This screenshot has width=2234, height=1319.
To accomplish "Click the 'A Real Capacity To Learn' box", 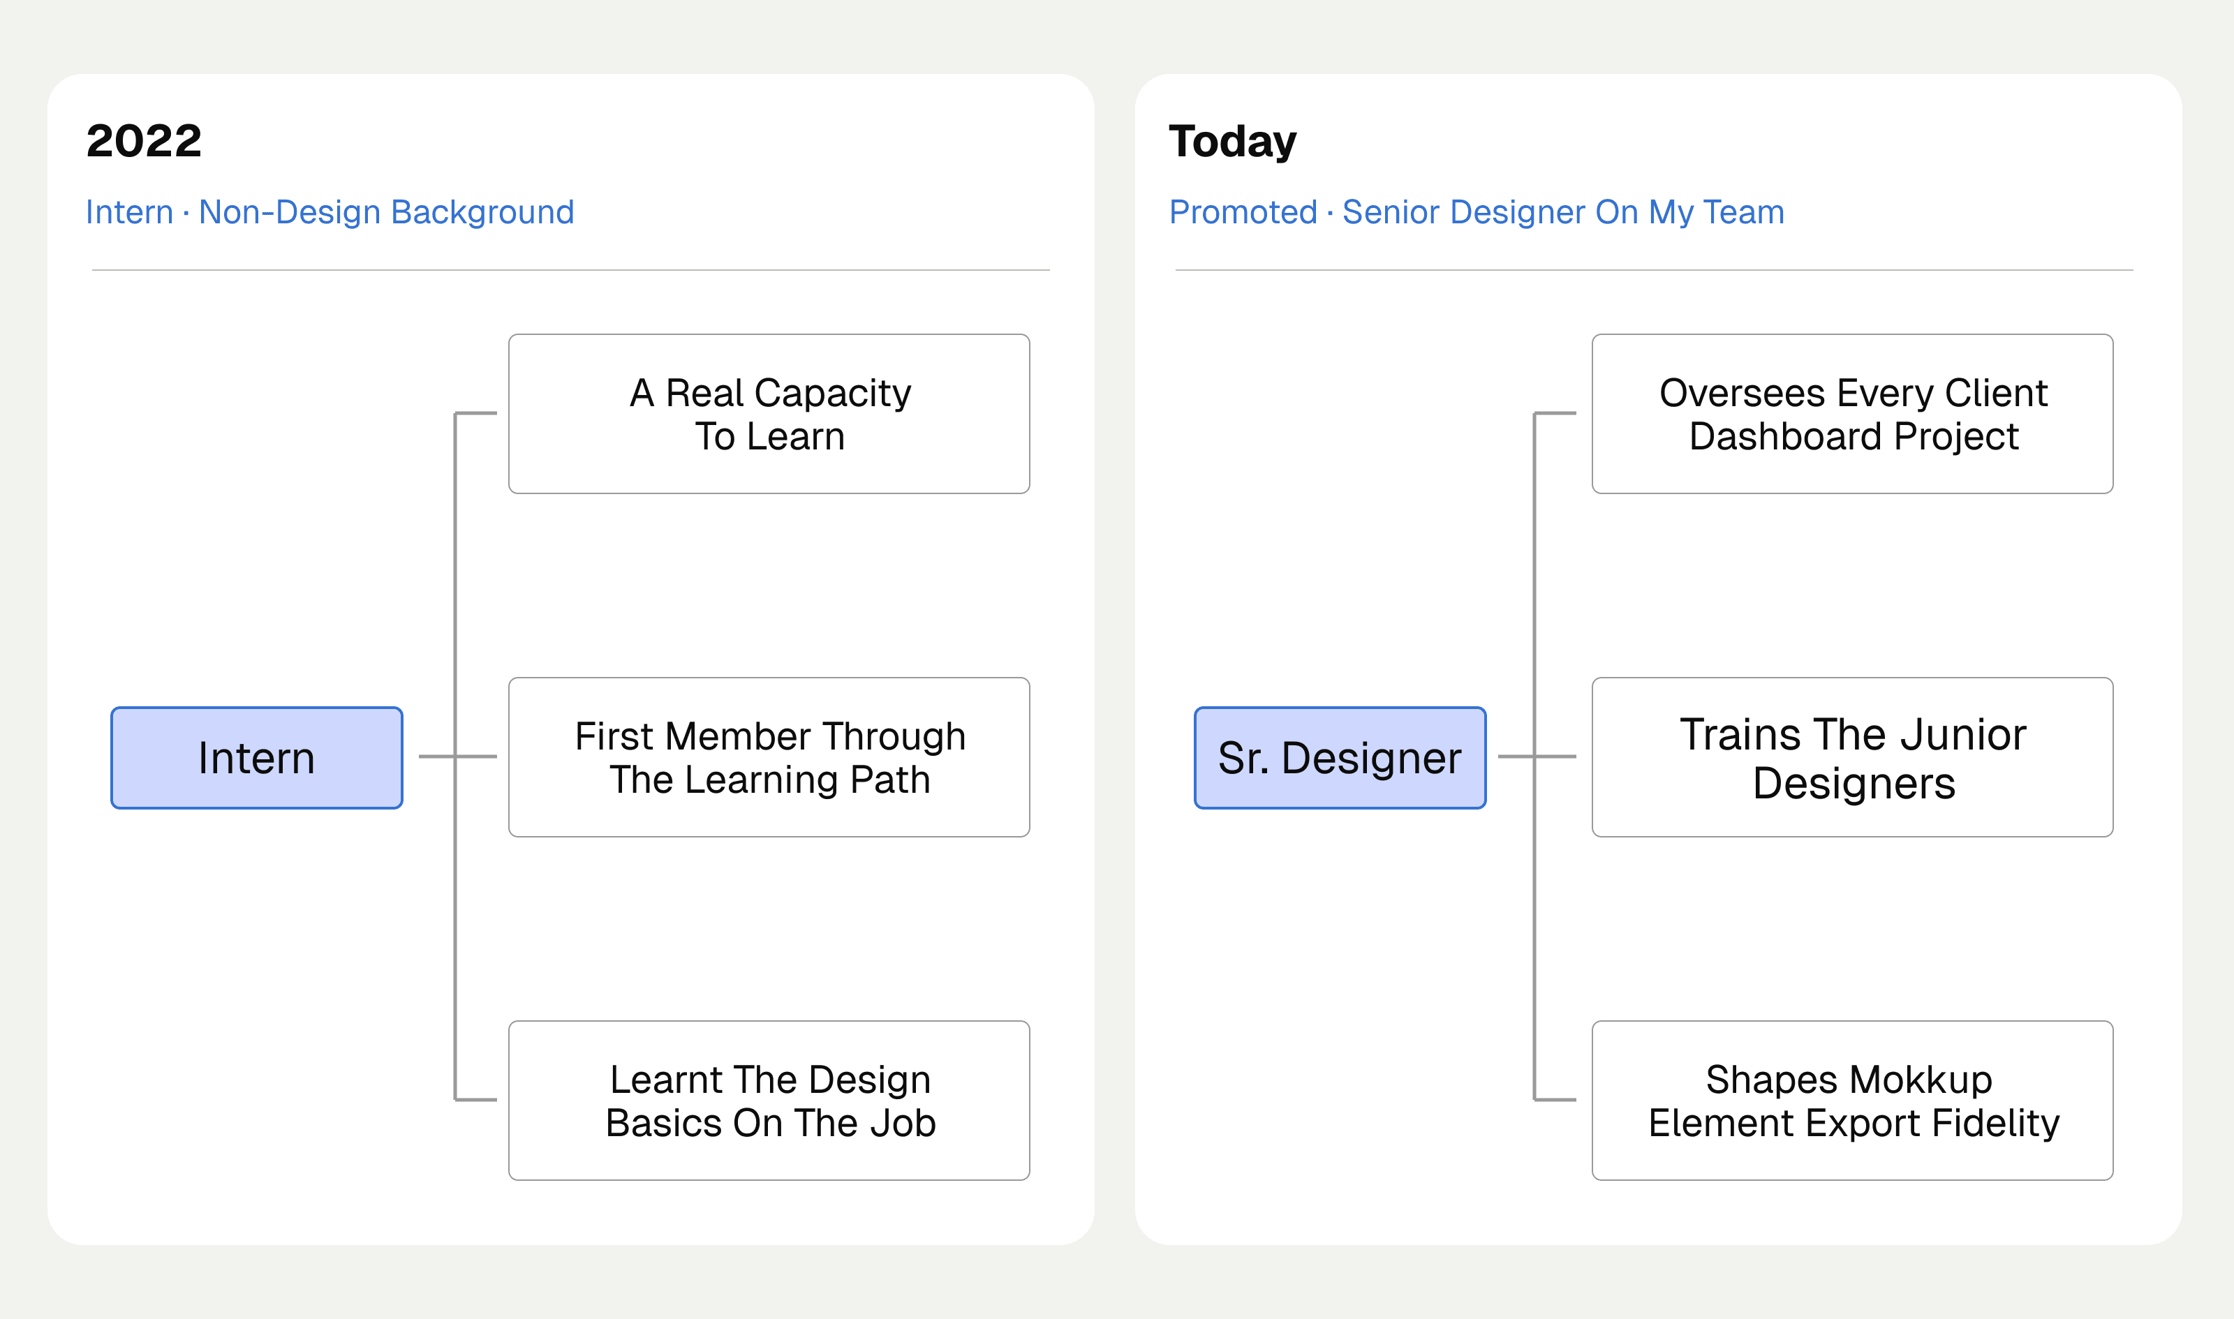I will tap(769, 414).
